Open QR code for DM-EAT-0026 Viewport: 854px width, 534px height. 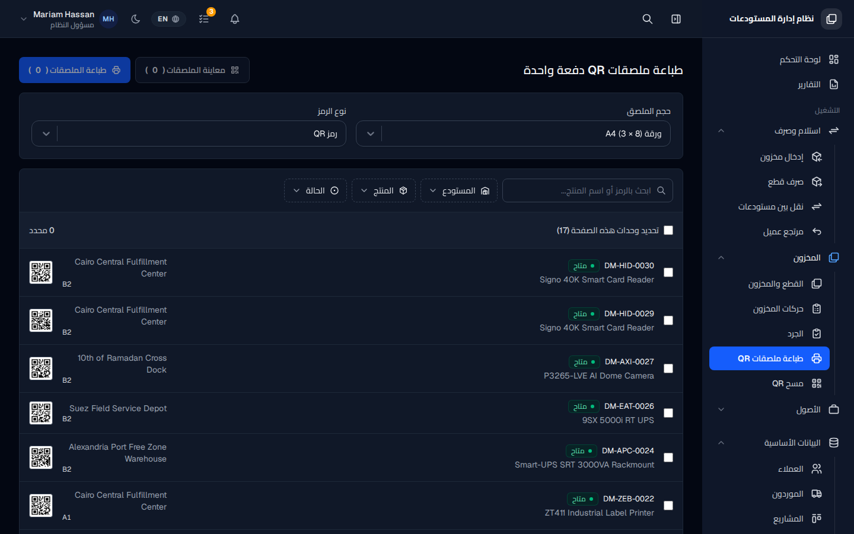[x=41, y=413]
